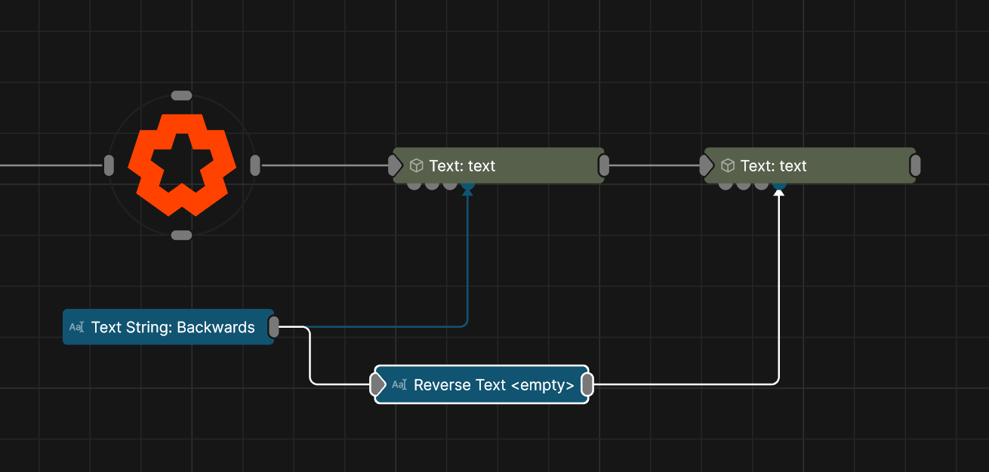The width and height of the screenshot is (989, 472).
Task: Click the blue input port under second Text node
Action: tap(779, 184)
